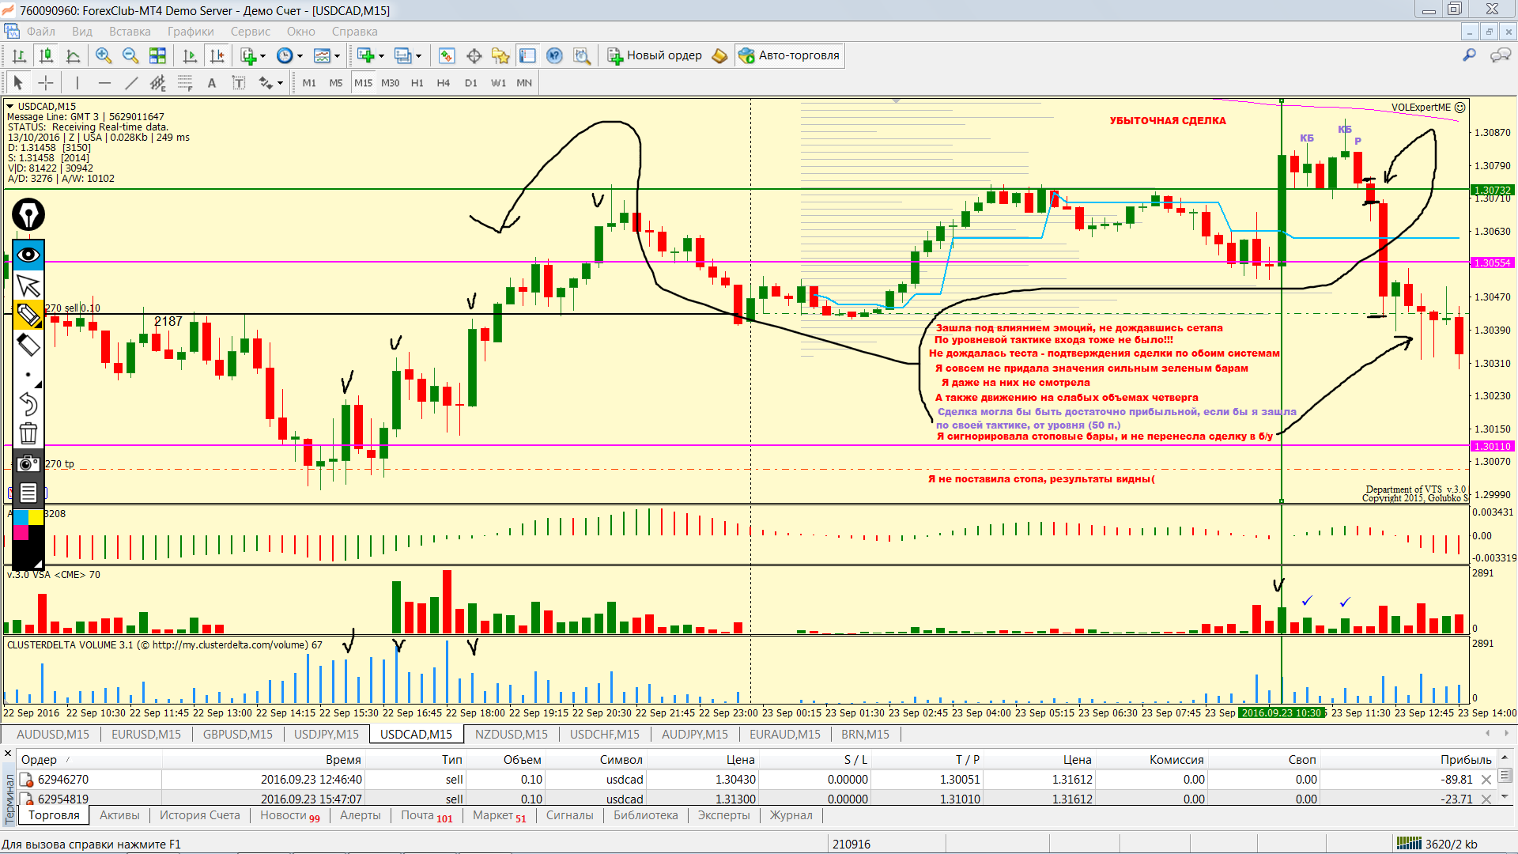Toggle chart shift option
1518x854 pixels.
tap(217, 55)
